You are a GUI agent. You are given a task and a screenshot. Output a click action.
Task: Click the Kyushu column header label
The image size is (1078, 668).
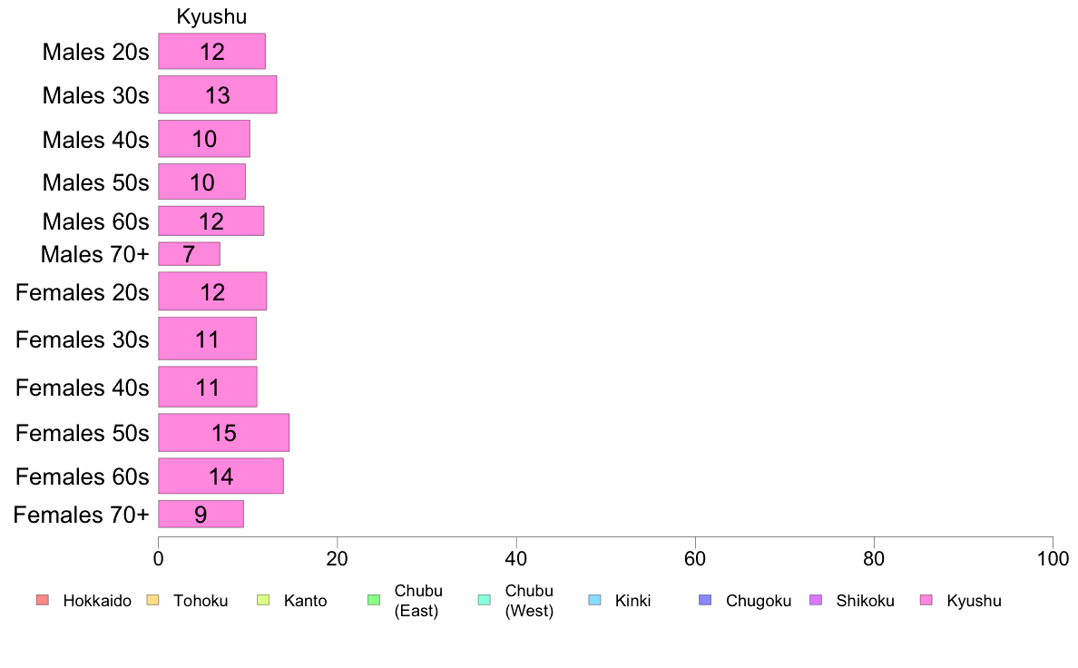click(x=211, y=16)
